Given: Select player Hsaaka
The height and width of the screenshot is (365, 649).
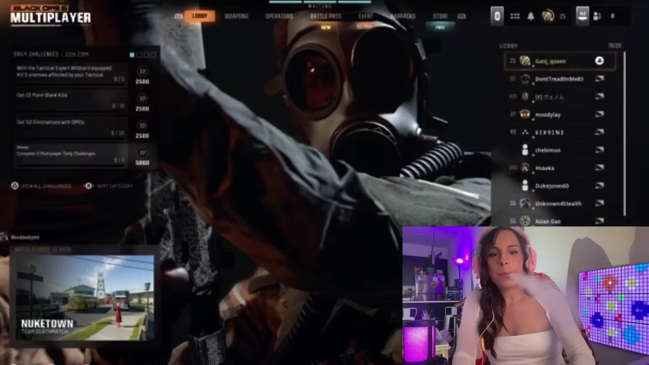Looking at the screenshot, I should pos(560,168).
